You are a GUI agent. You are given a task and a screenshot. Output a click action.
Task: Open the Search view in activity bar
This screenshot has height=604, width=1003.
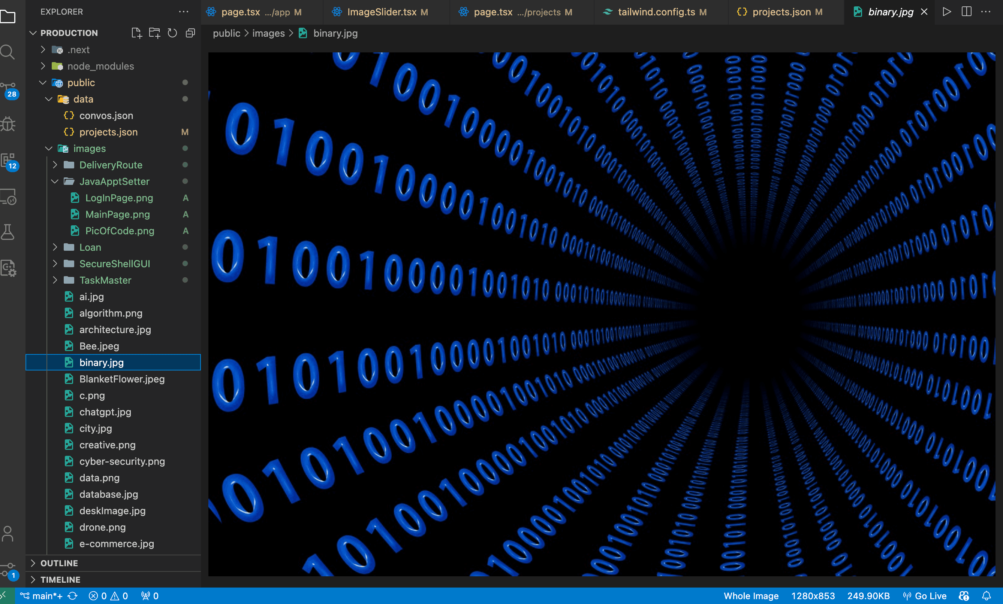tap(7, 52)
